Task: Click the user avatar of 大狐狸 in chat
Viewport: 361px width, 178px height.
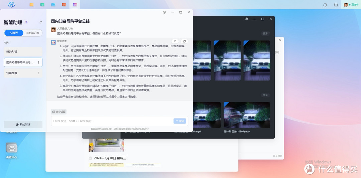Action: point(53,30)
